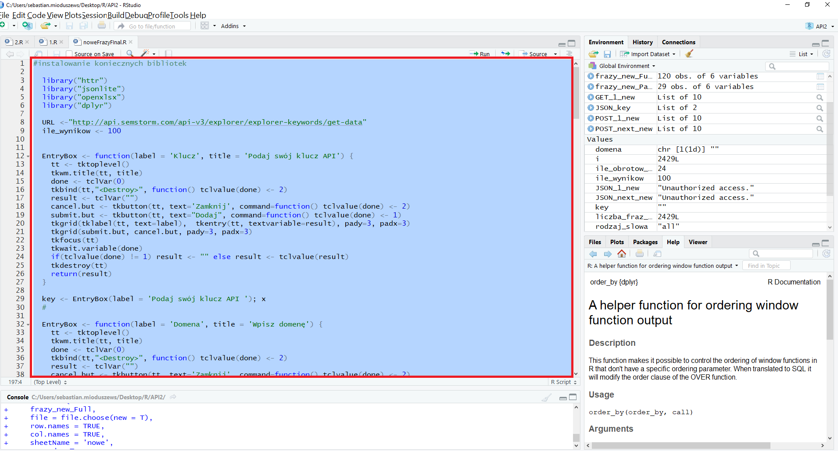
Task: Enable the Source on Save checkbox
Action: 69,54
